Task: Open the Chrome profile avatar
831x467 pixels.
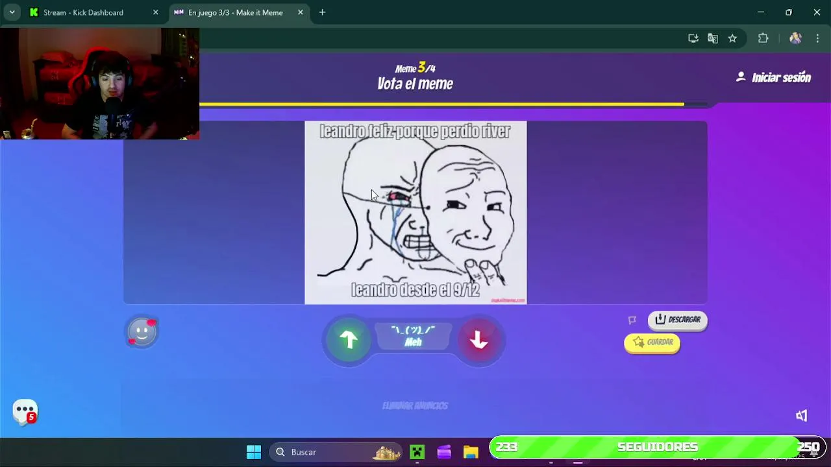Action: 795,38
